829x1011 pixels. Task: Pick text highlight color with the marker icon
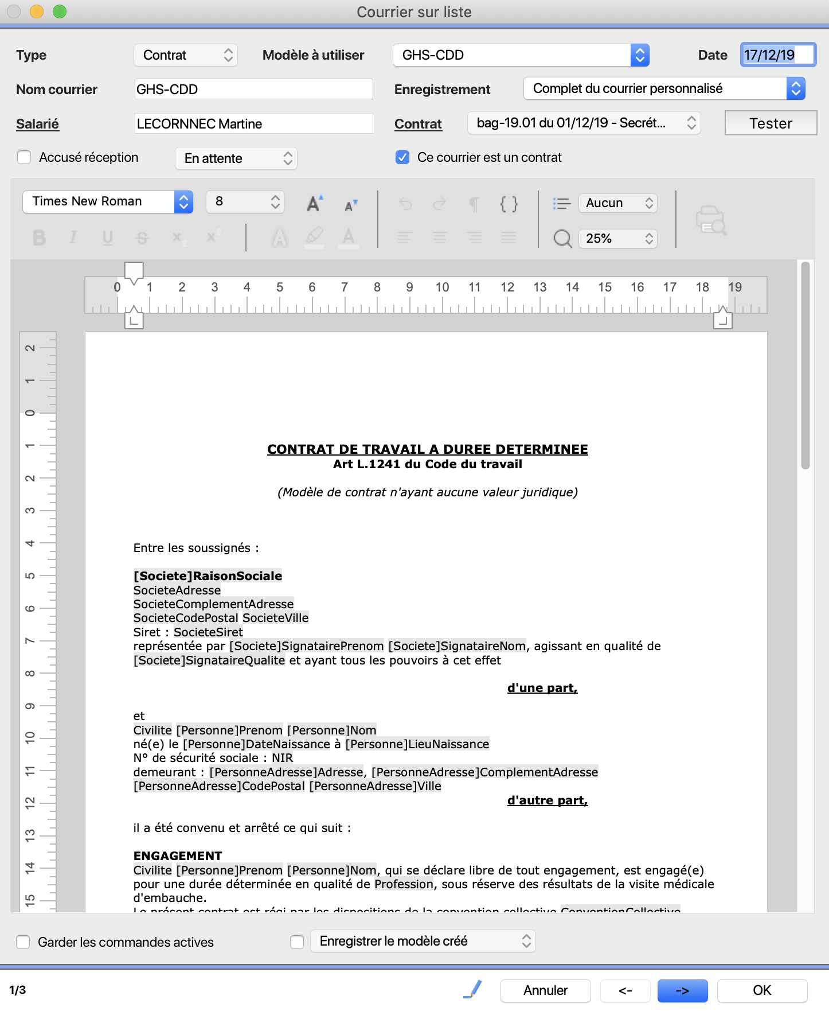click(x=314, y=238)
